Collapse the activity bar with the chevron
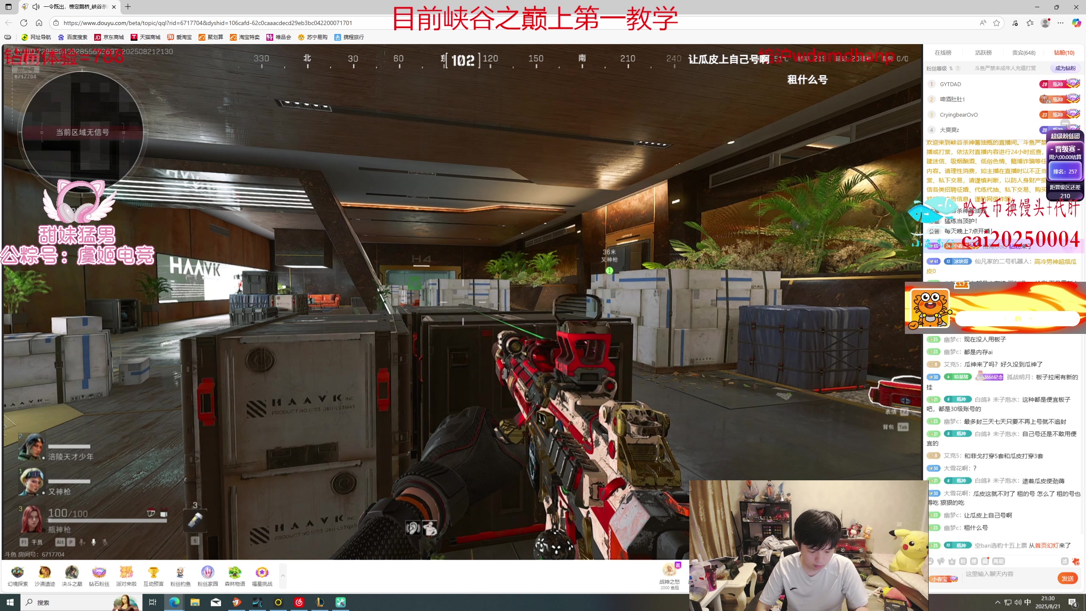The image size is (1086, 611). (x=283, y=576)
